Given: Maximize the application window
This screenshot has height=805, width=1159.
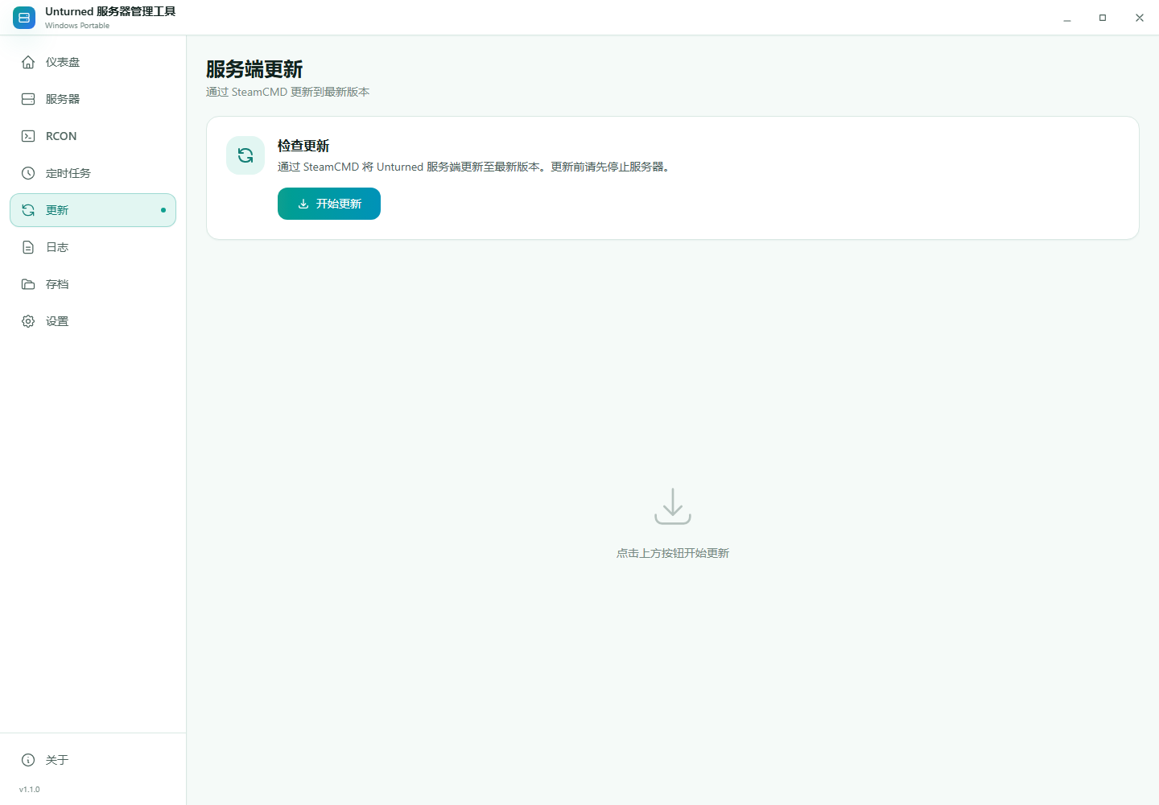Looking at the screenshot, I should 1103,18.
